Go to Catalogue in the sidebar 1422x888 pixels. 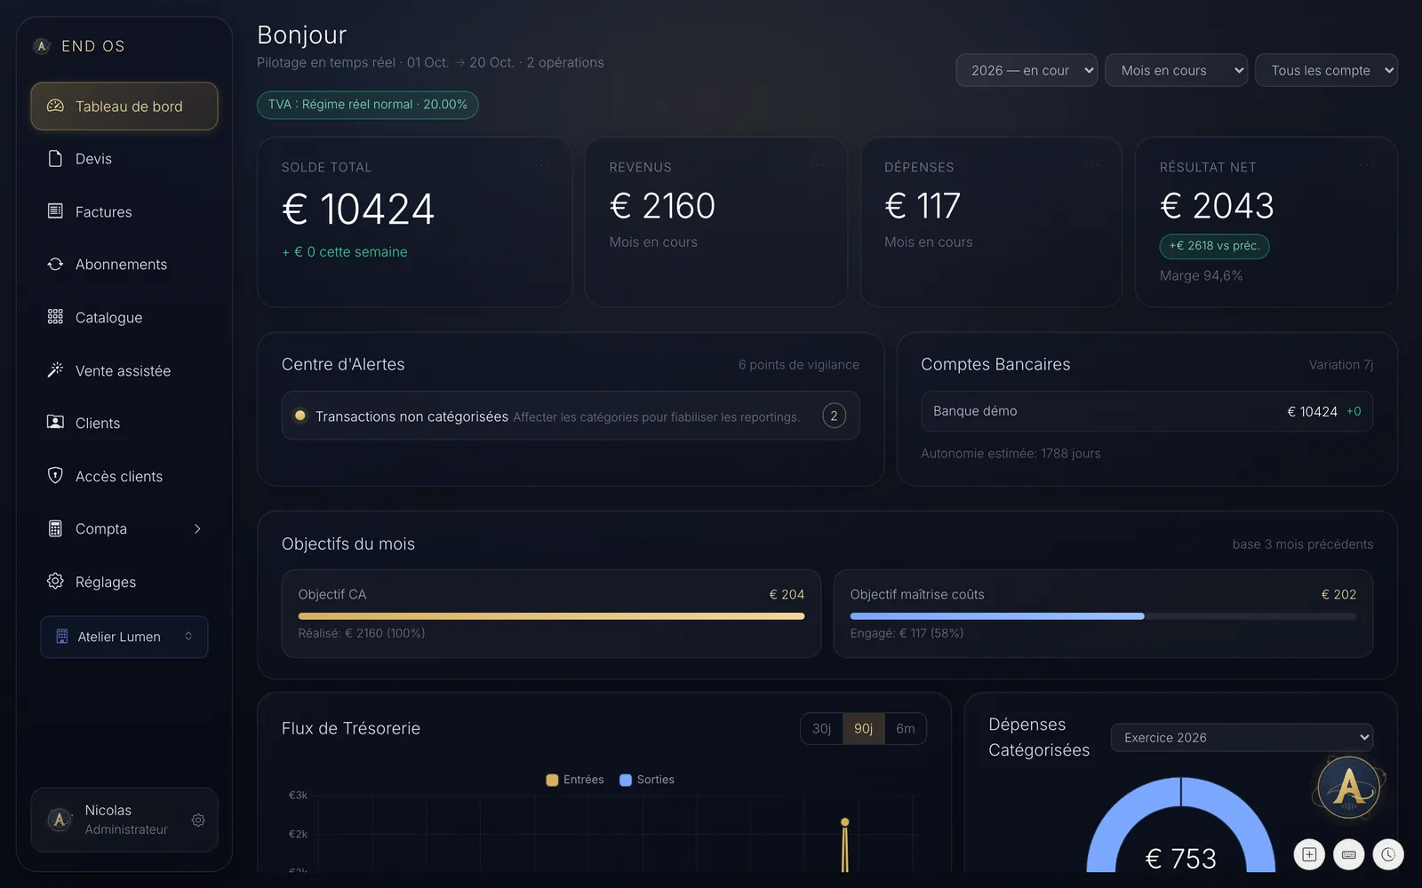pos(124,317)
